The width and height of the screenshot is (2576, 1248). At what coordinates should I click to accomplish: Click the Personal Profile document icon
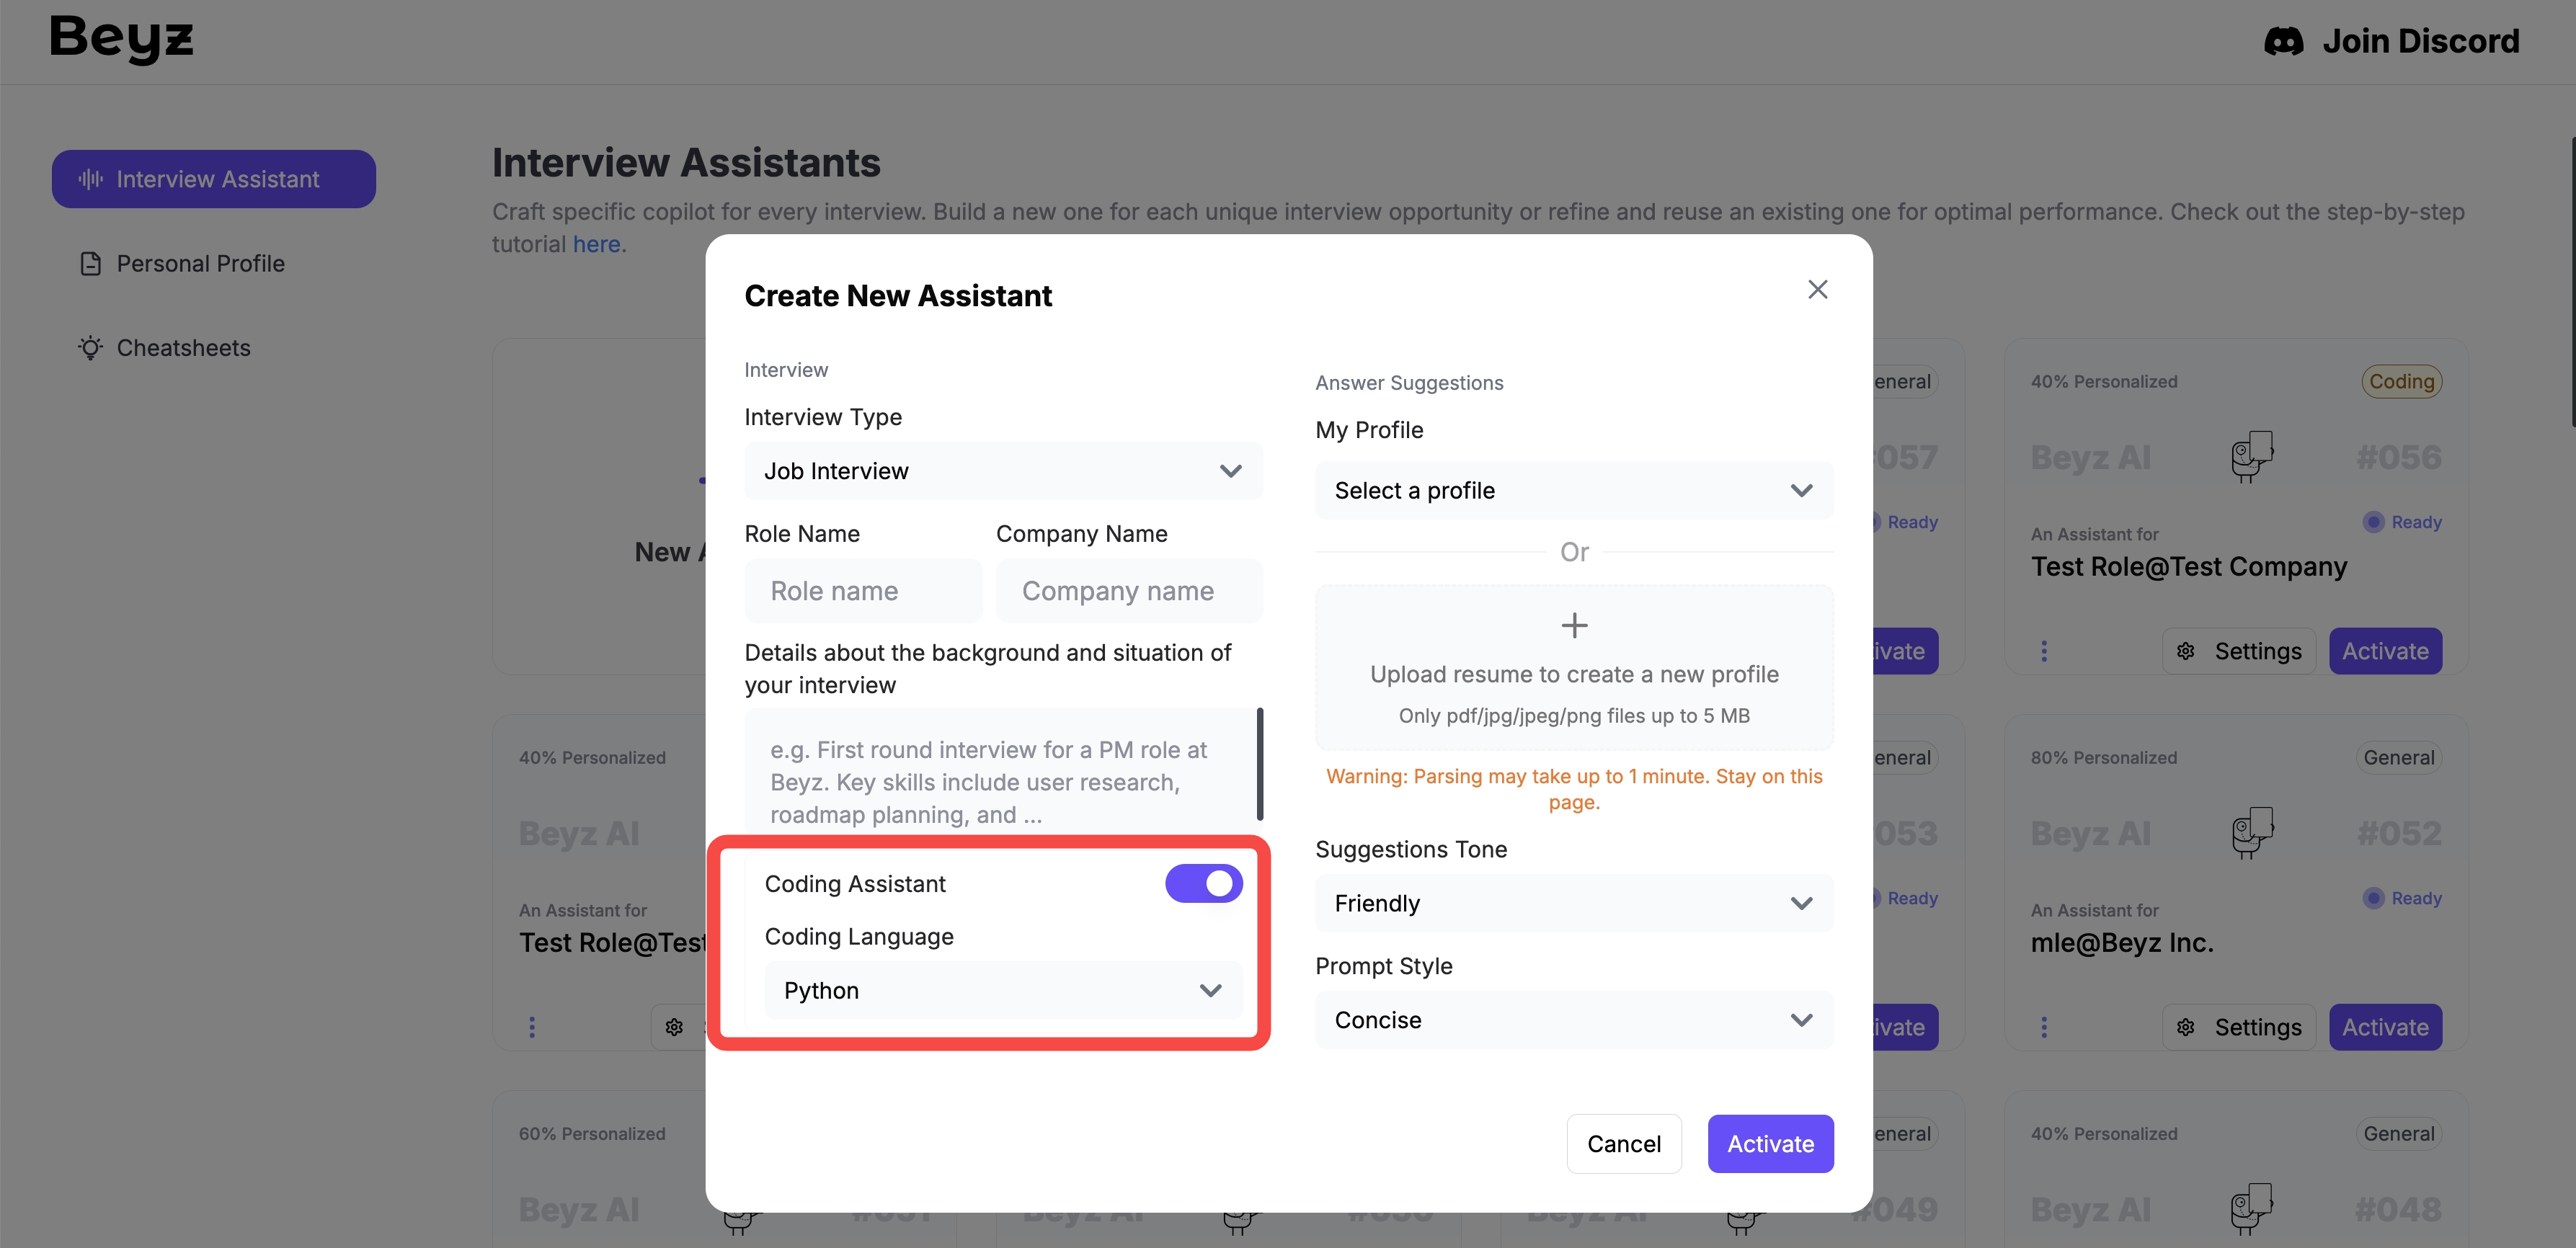click(x=91, y=264)
